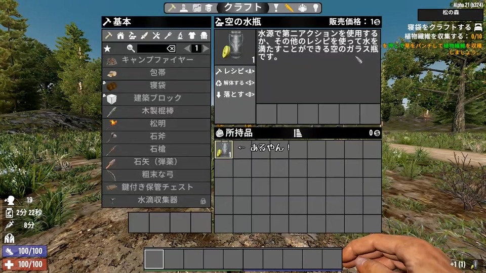486x273 pixels.
Task: Select the 石斧 recipe
Action: pyautogui.click(x=156, y=136)
